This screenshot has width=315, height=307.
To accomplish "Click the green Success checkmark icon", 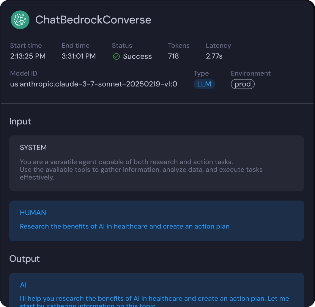I will [116, 56].
